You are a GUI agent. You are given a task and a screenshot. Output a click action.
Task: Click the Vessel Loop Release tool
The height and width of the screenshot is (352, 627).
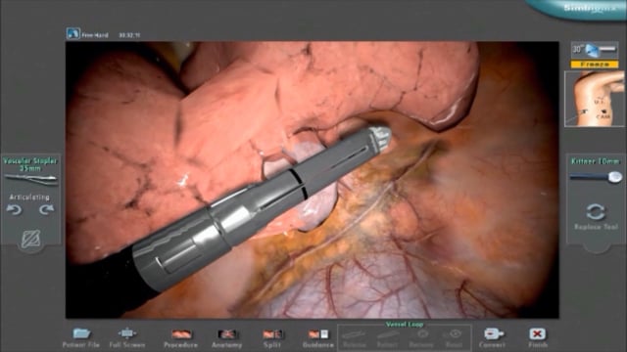click(x=355, y=338)
